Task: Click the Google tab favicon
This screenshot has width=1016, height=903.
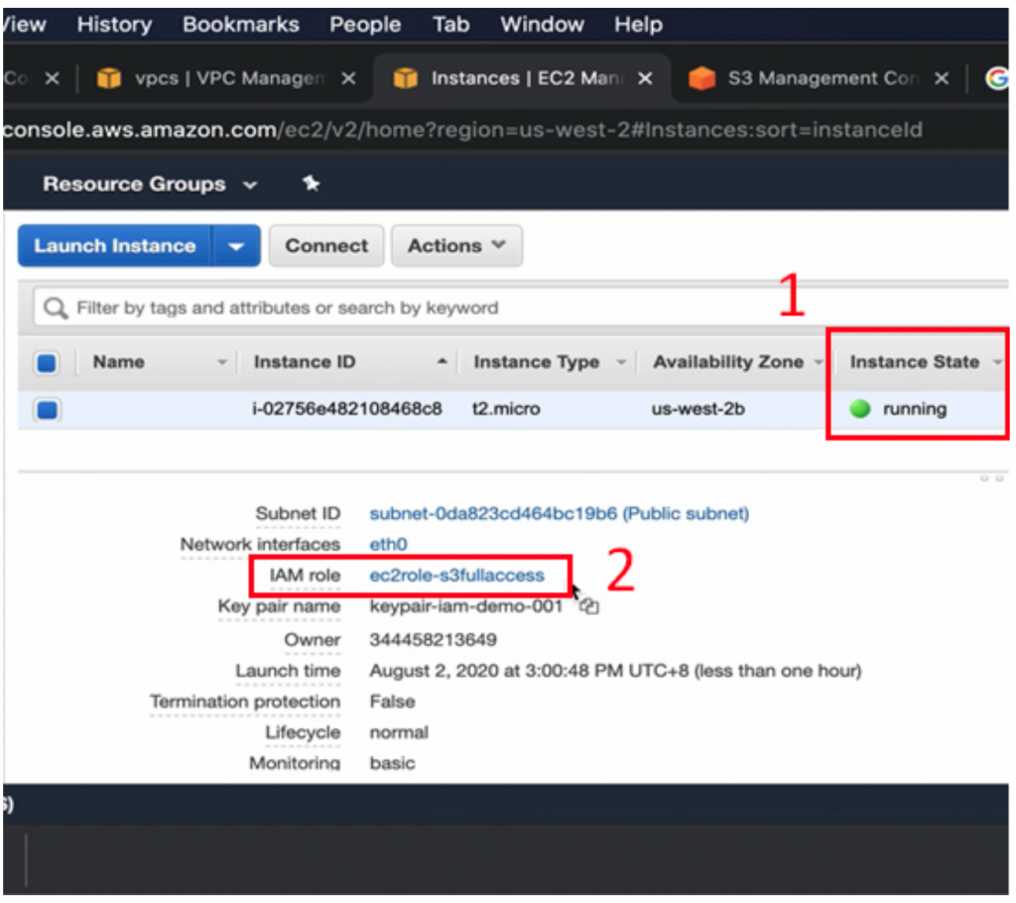Action: (x=996, y=78)
